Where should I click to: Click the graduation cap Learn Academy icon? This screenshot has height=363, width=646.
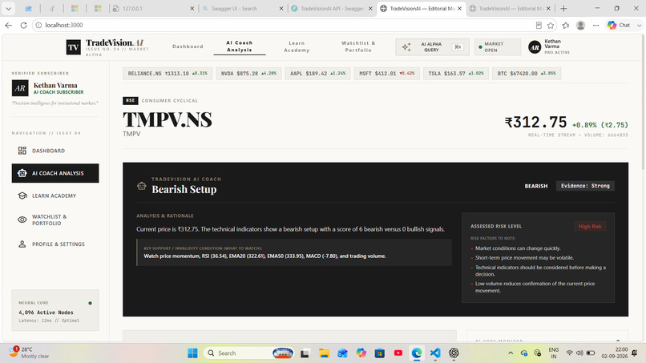coord(22,196)
